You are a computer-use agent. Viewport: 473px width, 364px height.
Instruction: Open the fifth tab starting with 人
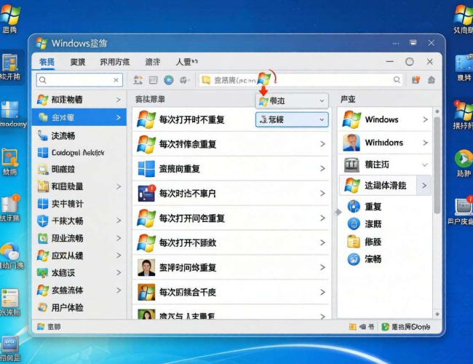187,62
